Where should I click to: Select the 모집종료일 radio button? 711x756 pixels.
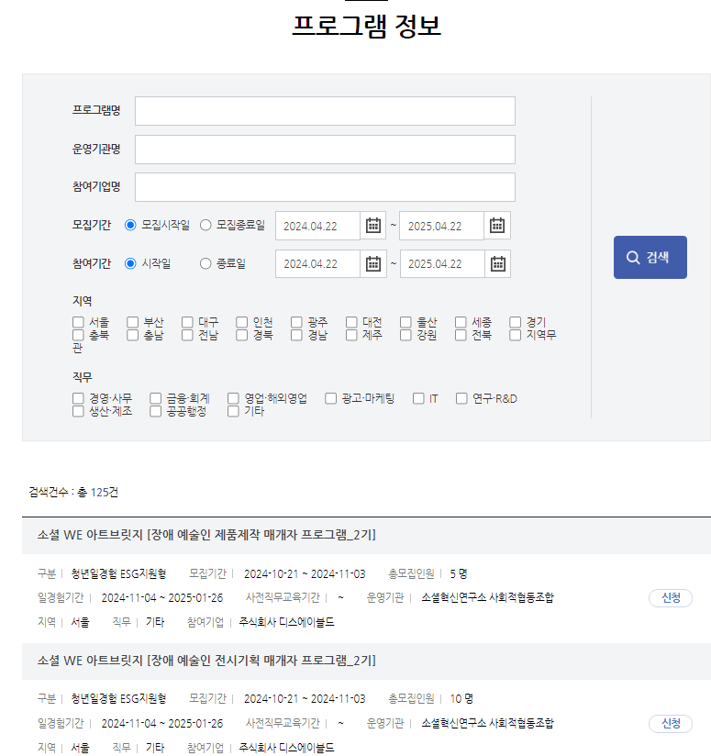[x=206, y=225]
